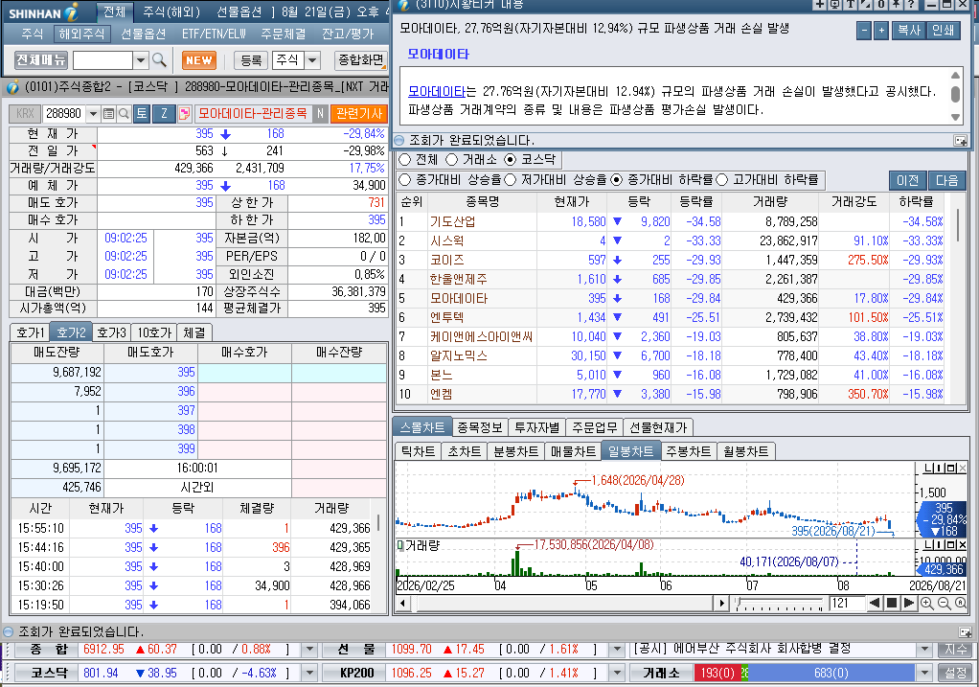979x687 pixels.
Task: Open the 투자자별 tab
Action: (537, 427)
